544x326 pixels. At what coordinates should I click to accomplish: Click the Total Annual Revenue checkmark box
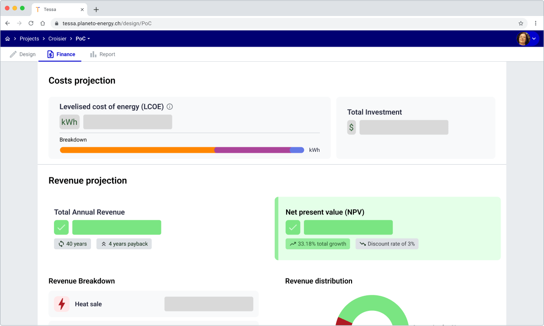(x=61, y=227)
